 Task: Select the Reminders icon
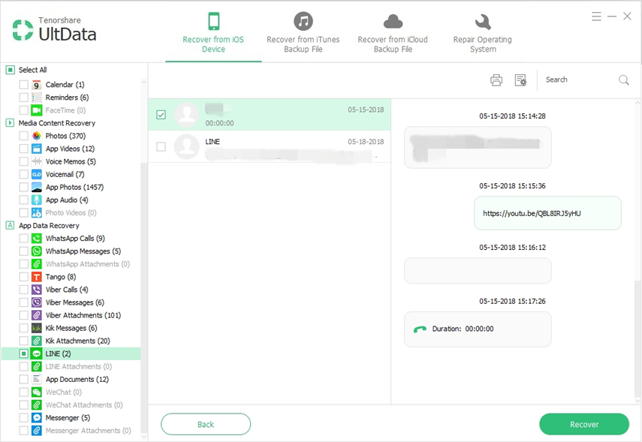pyautogui.click(x=37, y=98)
